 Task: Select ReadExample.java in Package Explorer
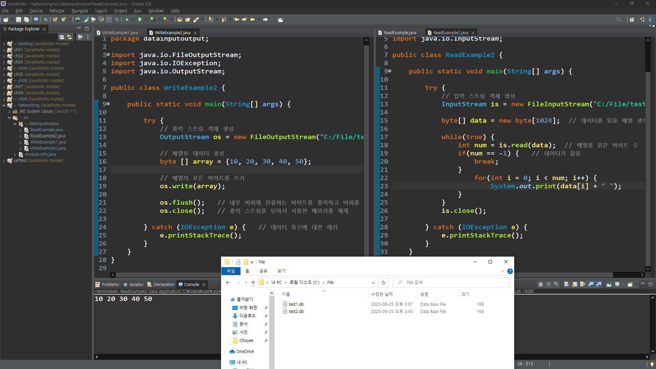point(46,130)
